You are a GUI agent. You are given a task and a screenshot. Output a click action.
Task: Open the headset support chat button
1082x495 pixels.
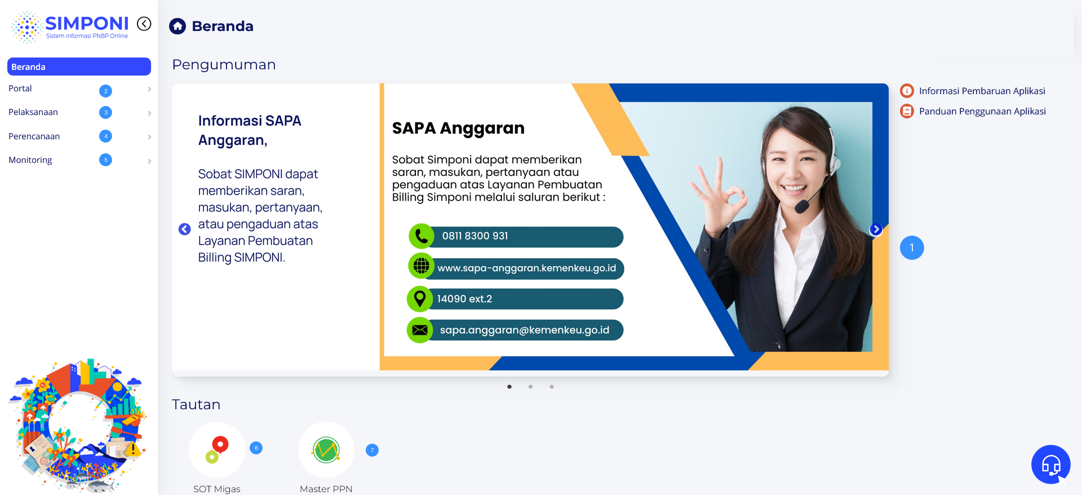1051,465
